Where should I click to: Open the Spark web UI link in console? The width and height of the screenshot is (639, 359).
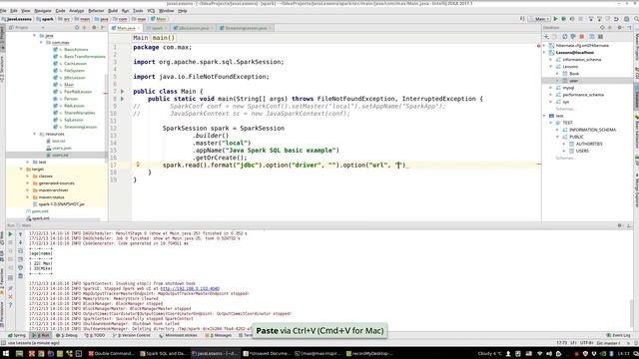pos(190,288)
